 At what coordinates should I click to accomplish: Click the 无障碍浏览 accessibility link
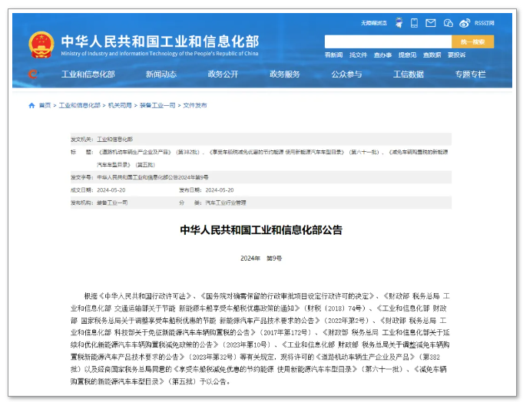click(373, 23)
